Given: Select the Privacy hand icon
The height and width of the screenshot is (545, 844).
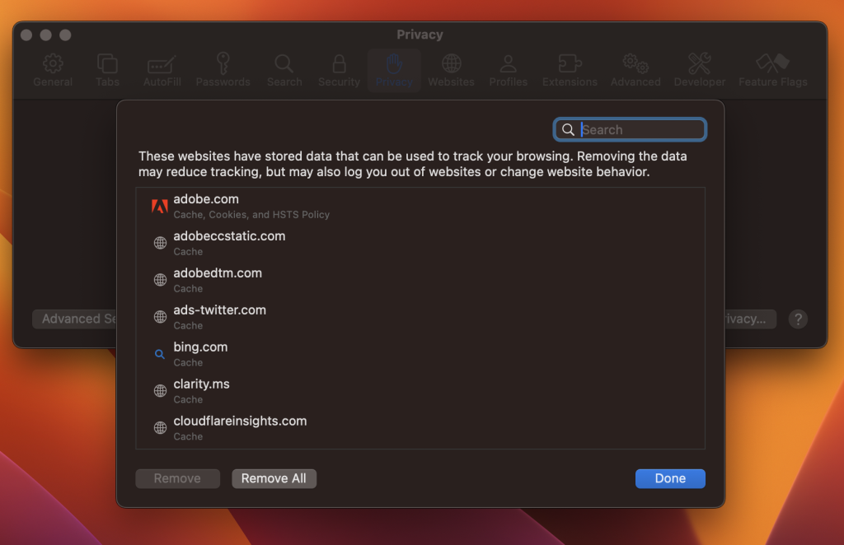Looking at the screenshot, I should point(394,64).
